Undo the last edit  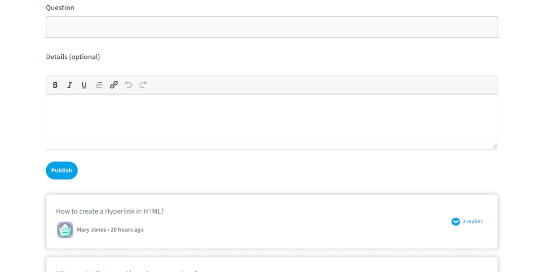click(x=129, y=84)
